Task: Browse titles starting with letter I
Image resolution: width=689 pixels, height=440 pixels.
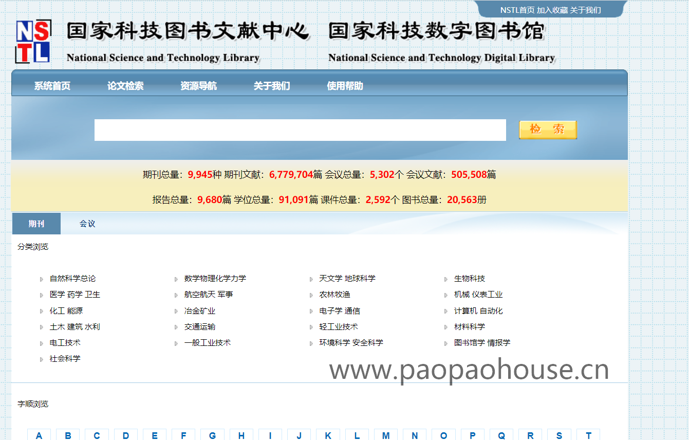Action: (270, 435)
